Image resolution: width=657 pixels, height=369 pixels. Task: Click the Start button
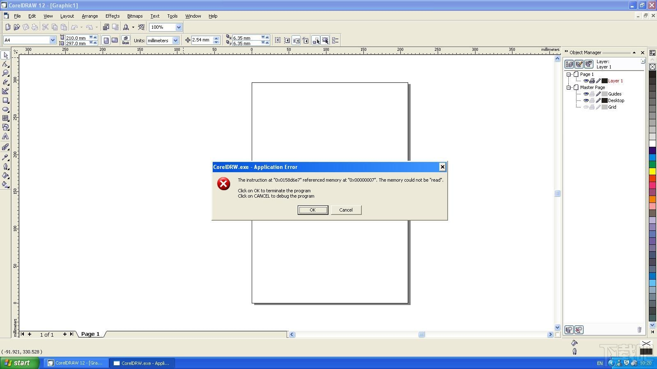(19, 363)
